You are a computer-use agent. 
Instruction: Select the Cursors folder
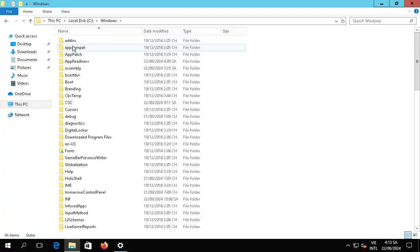(72, 110)
